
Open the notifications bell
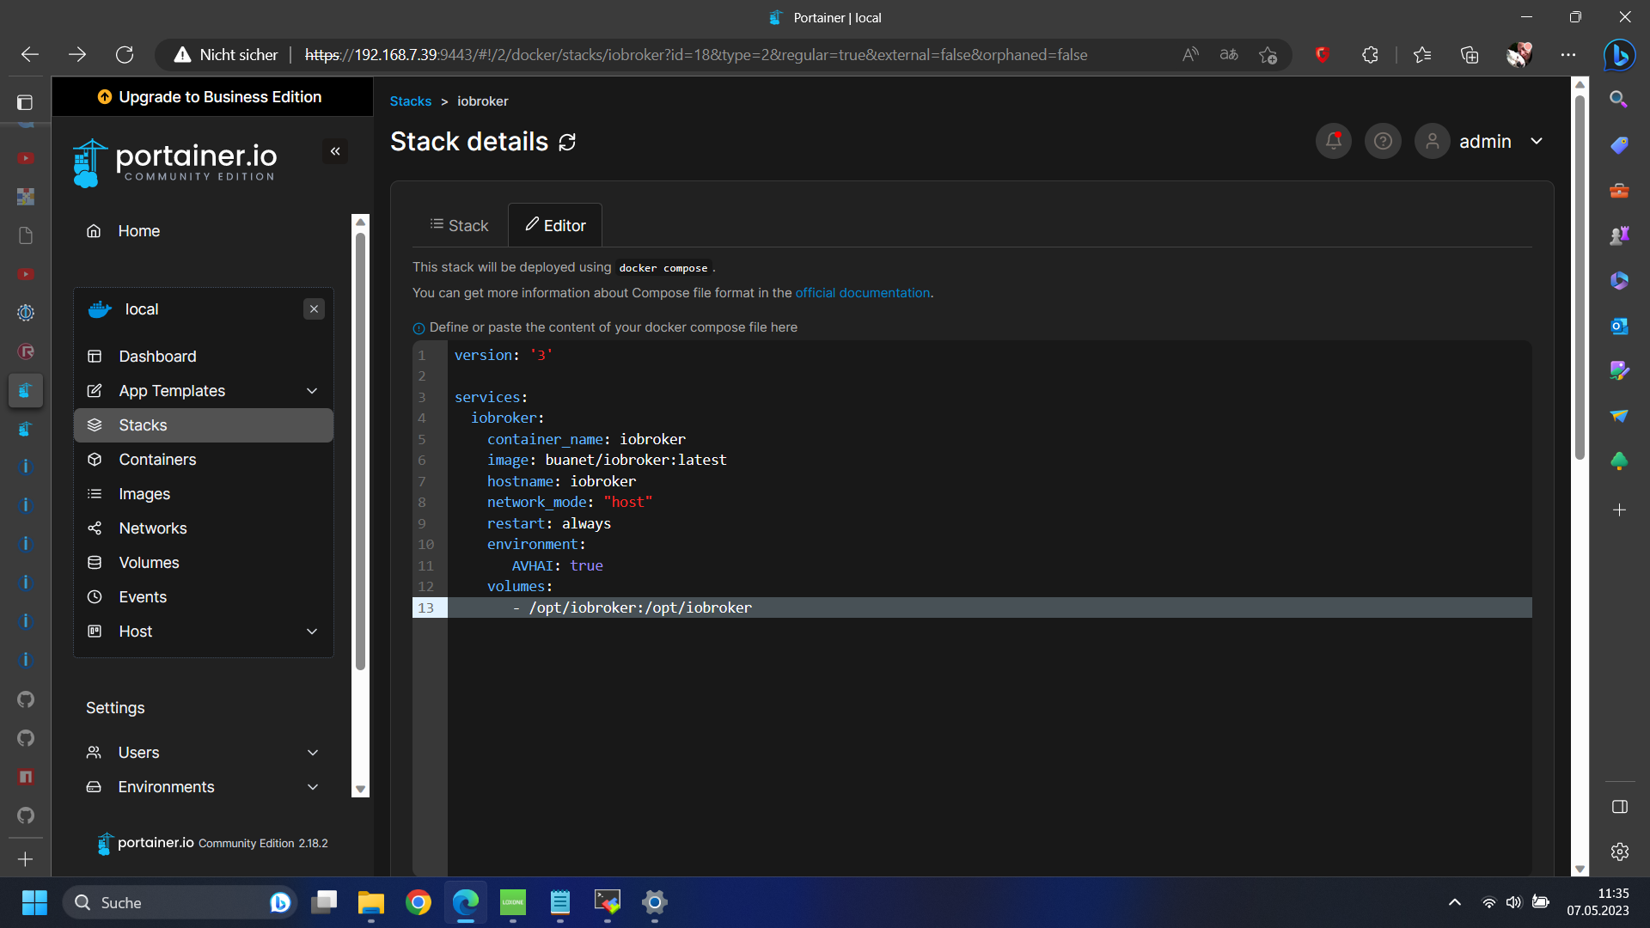point(1334,141)
